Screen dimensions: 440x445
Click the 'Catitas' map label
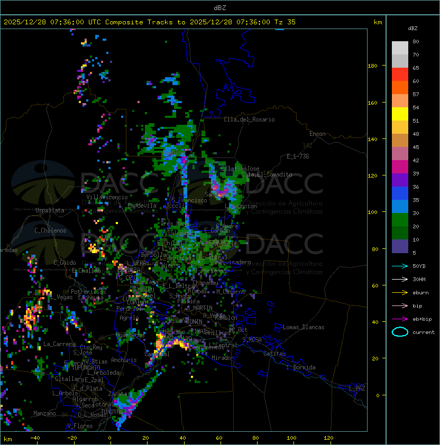(274, 354)
